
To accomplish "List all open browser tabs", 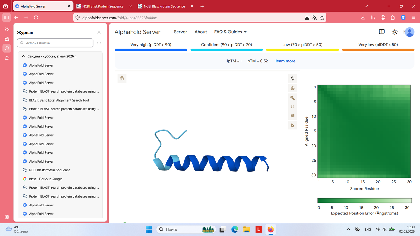I will coord(367,6).
